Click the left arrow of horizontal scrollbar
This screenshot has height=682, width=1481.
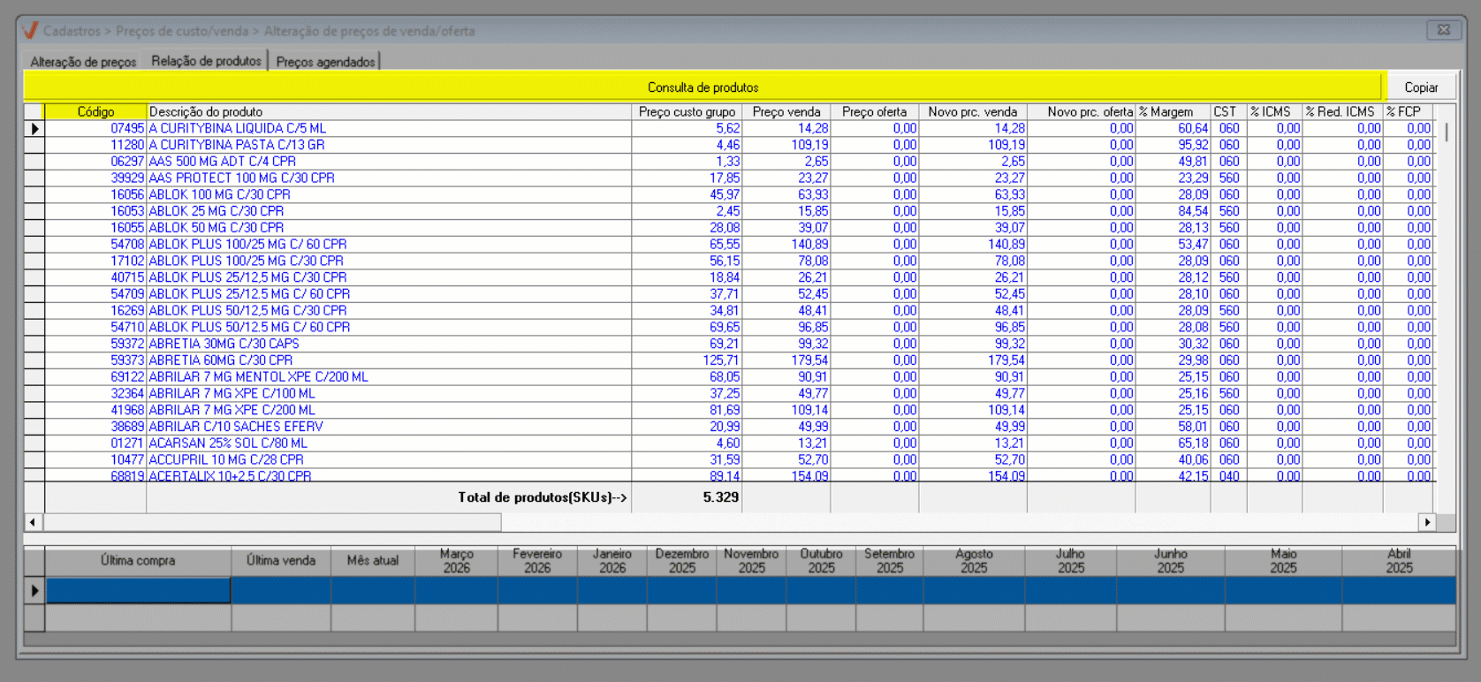click(x=34, y=522)
